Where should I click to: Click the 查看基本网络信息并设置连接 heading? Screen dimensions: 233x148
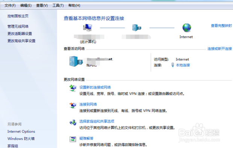[94, 18]
